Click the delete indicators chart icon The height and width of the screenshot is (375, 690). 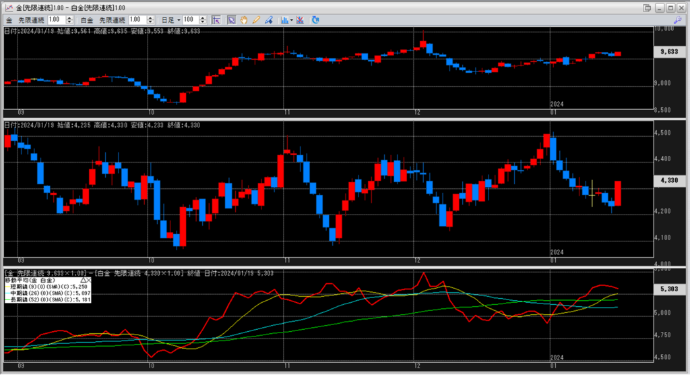point(300,20)
